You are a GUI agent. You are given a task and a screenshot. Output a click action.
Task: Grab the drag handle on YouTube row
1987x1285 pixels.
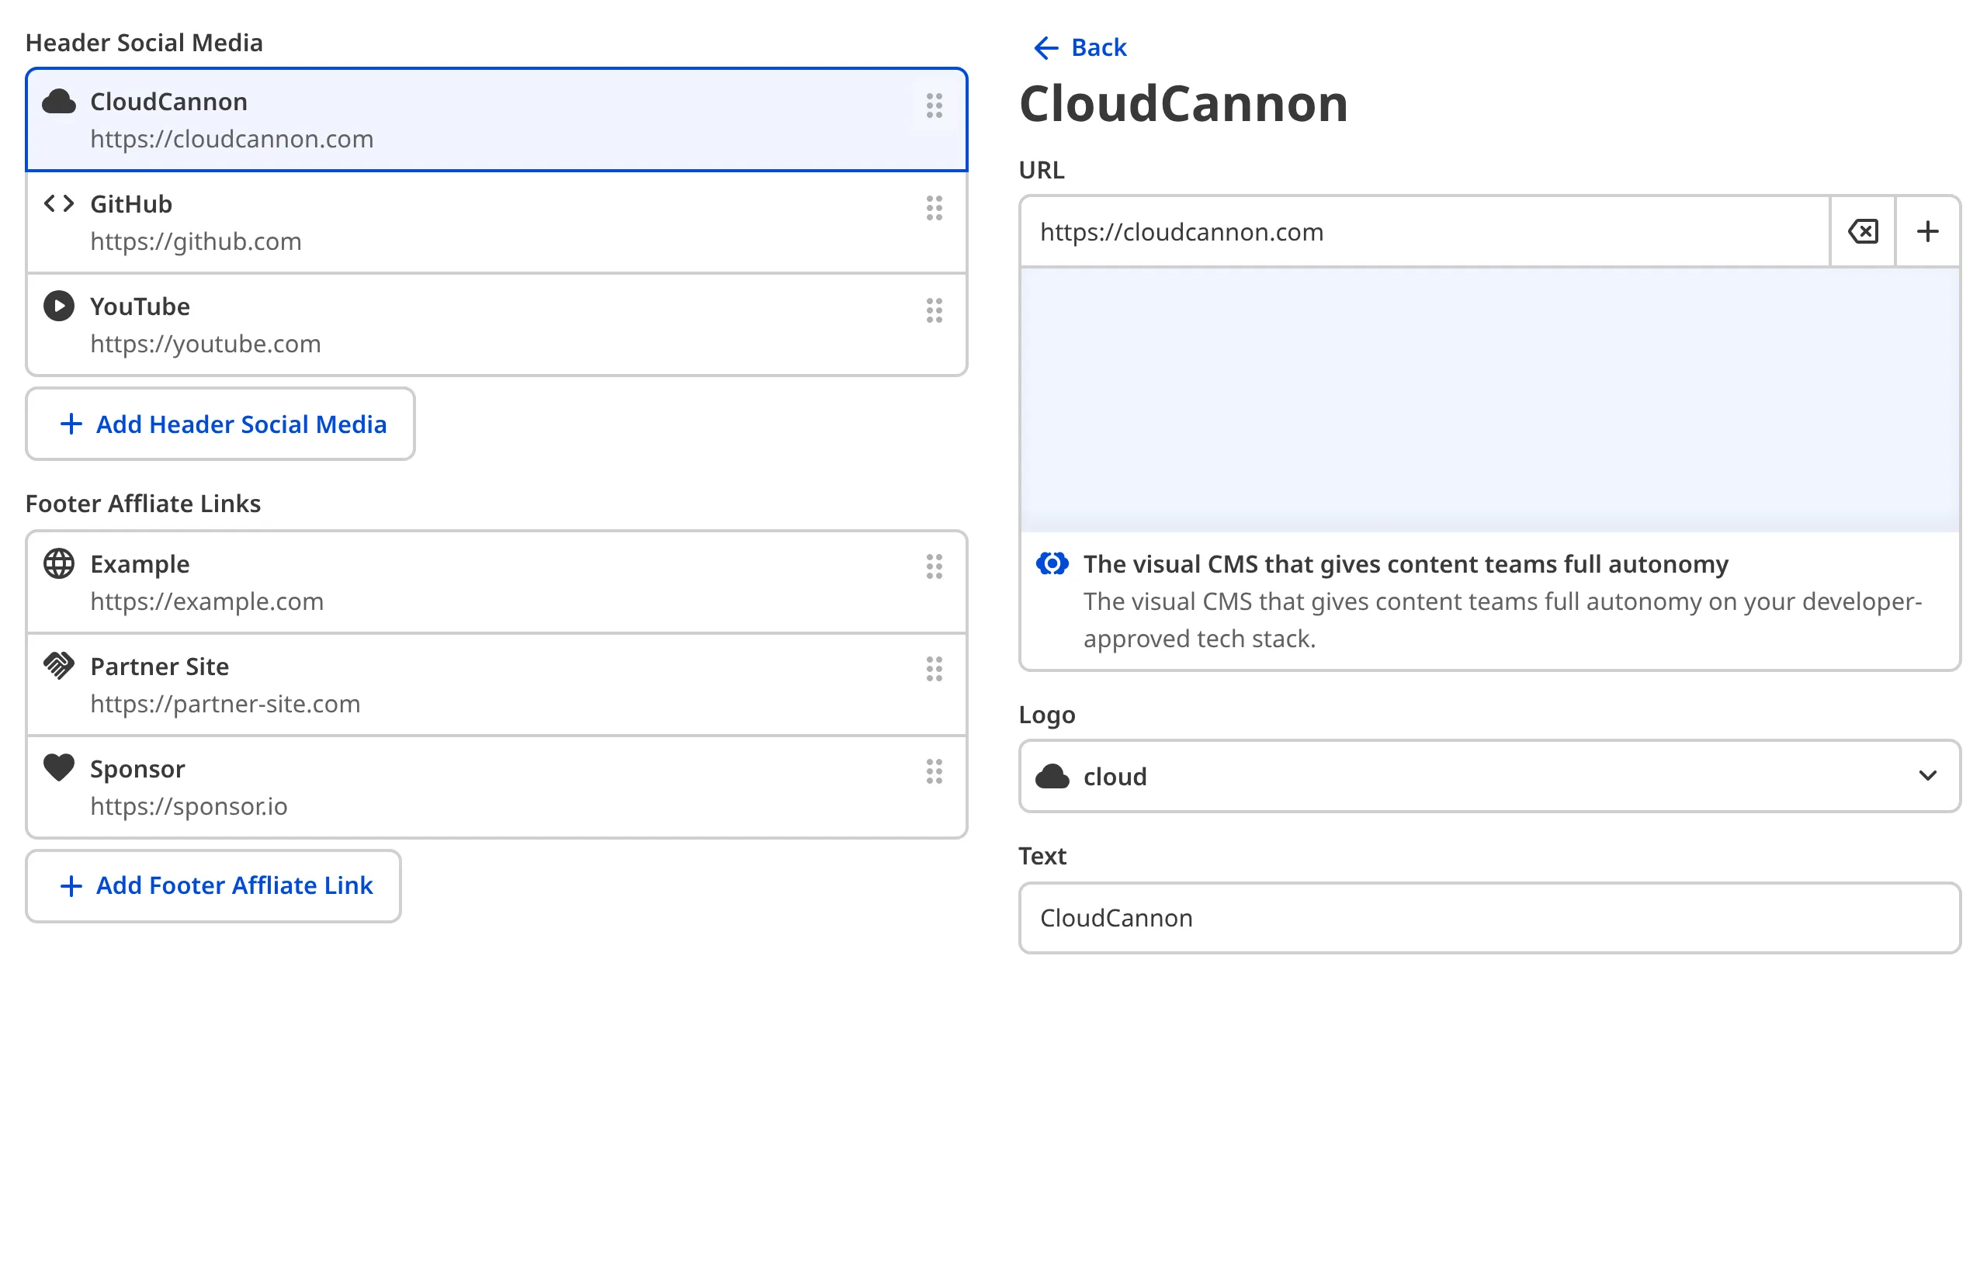(x=934, y=310)
